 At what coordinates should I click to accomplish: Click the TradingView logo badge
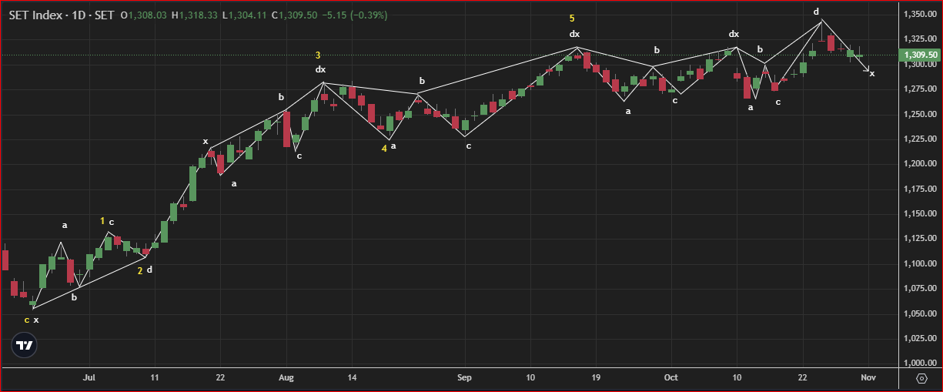(x=25, y=346)
